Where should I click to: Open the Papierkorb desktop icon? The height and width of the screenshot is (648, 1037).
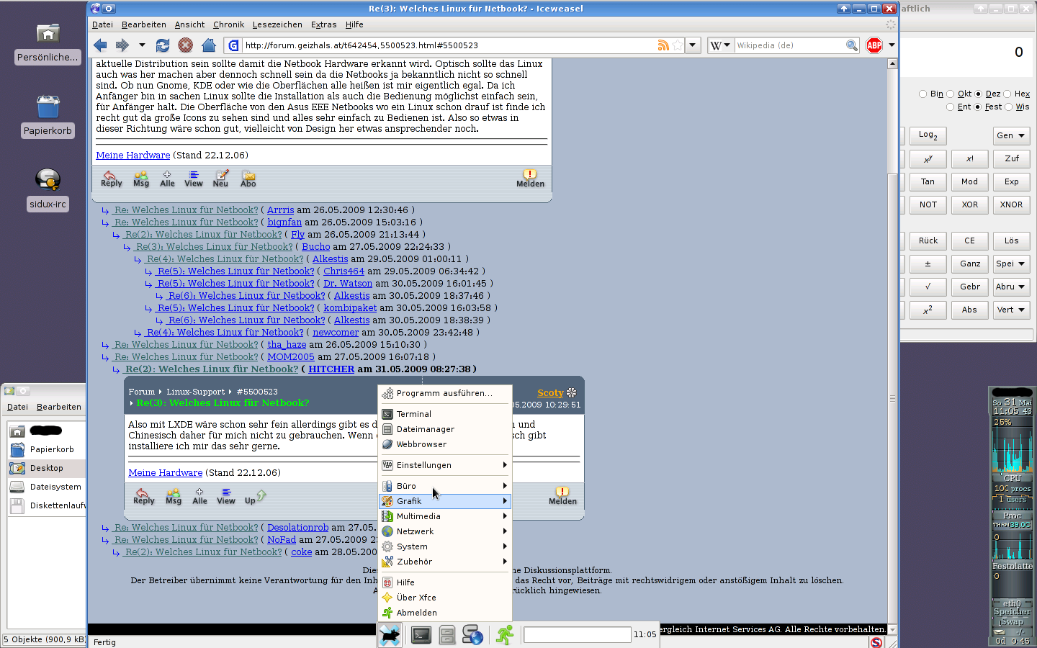click(x=48, y=115)
